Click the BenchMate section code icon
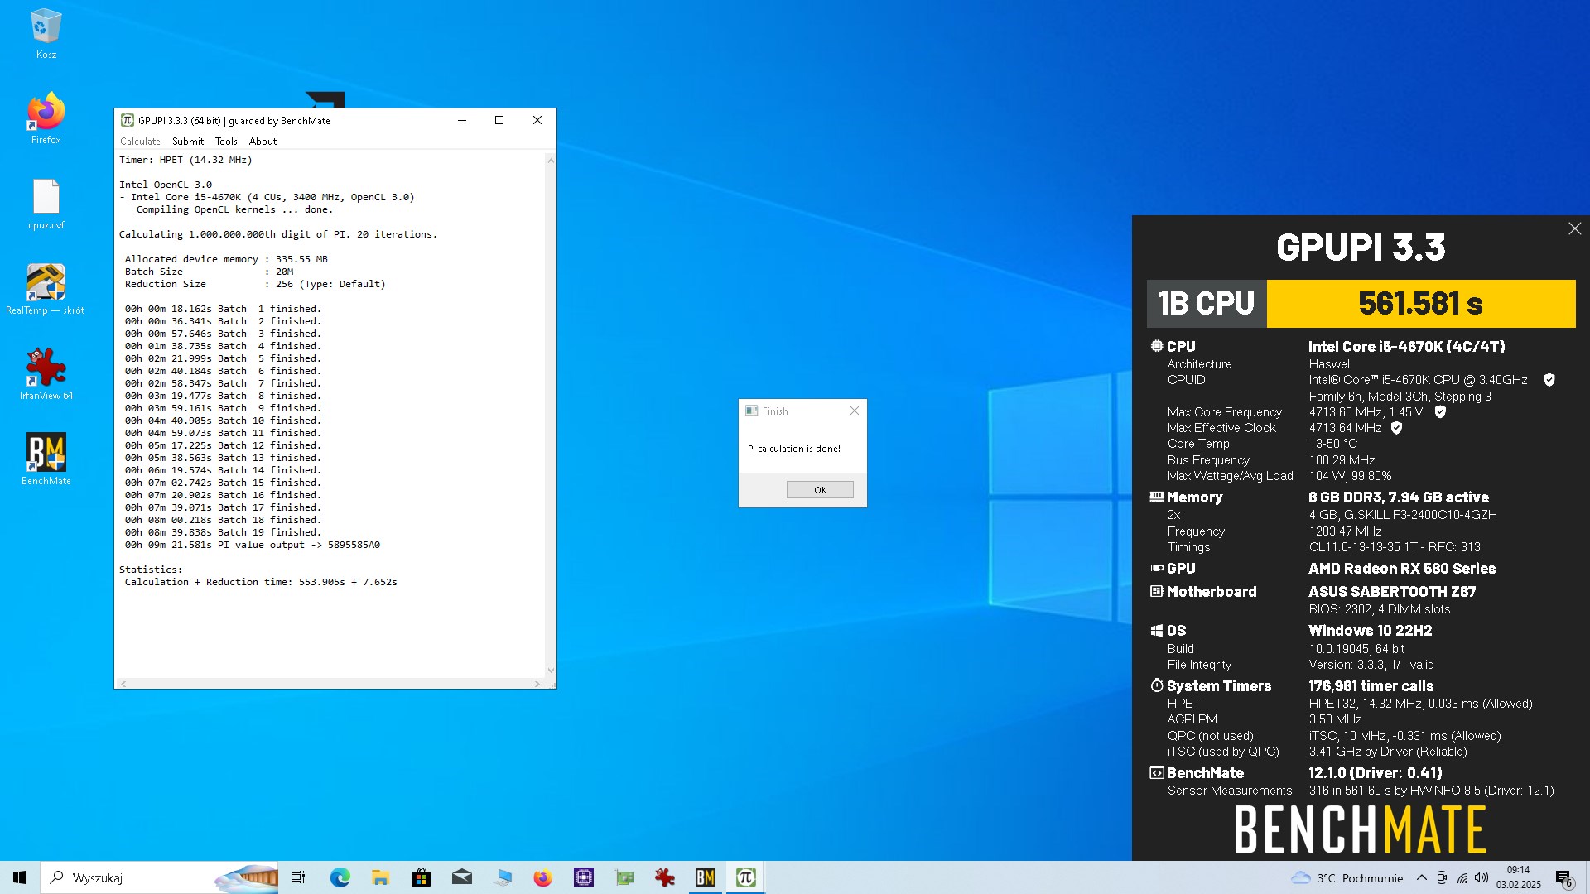 (1156, 772)
